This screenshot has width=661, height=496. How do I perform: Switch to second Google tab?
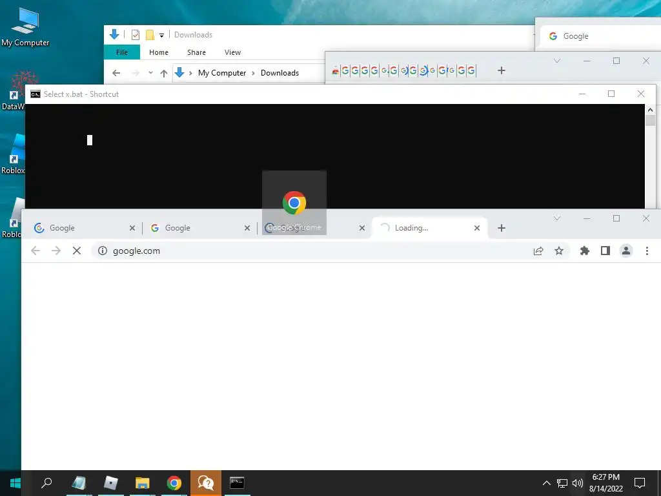coord(199,228)
